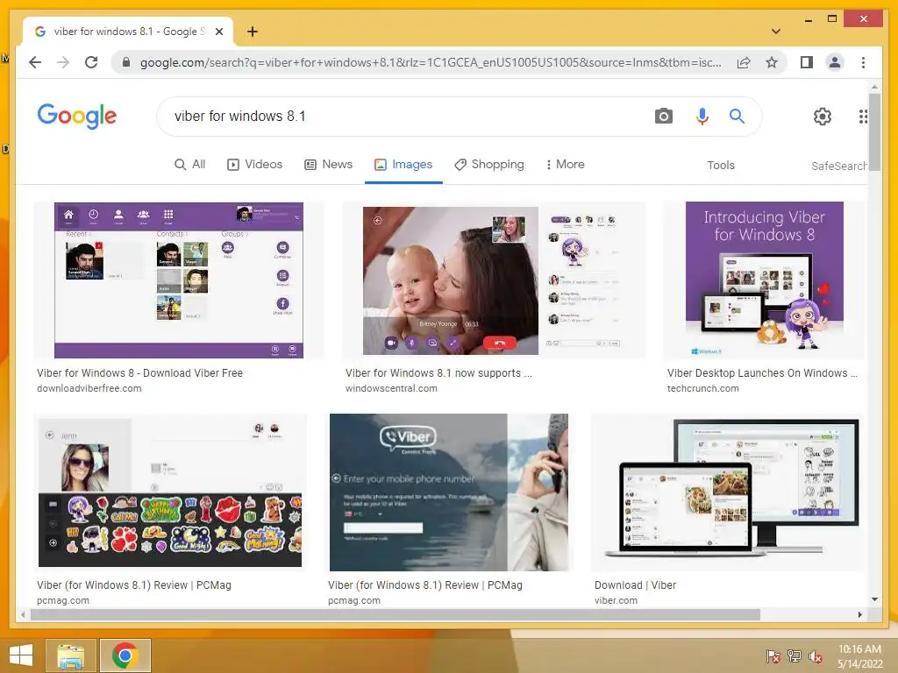Submit search with magnifier button
The width and height of the screenshot is (898, 673).
737,117
